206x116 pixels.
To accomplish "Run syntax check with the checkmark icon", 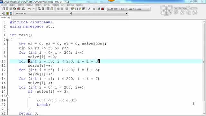I will tap(89, 9).
